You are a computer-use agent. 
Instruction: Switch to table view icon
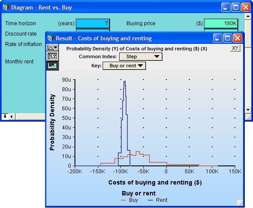52,56
